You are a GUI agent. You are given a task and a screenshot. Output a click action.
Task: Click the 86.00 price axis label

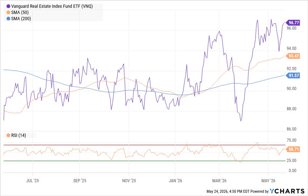click(291, 129)
